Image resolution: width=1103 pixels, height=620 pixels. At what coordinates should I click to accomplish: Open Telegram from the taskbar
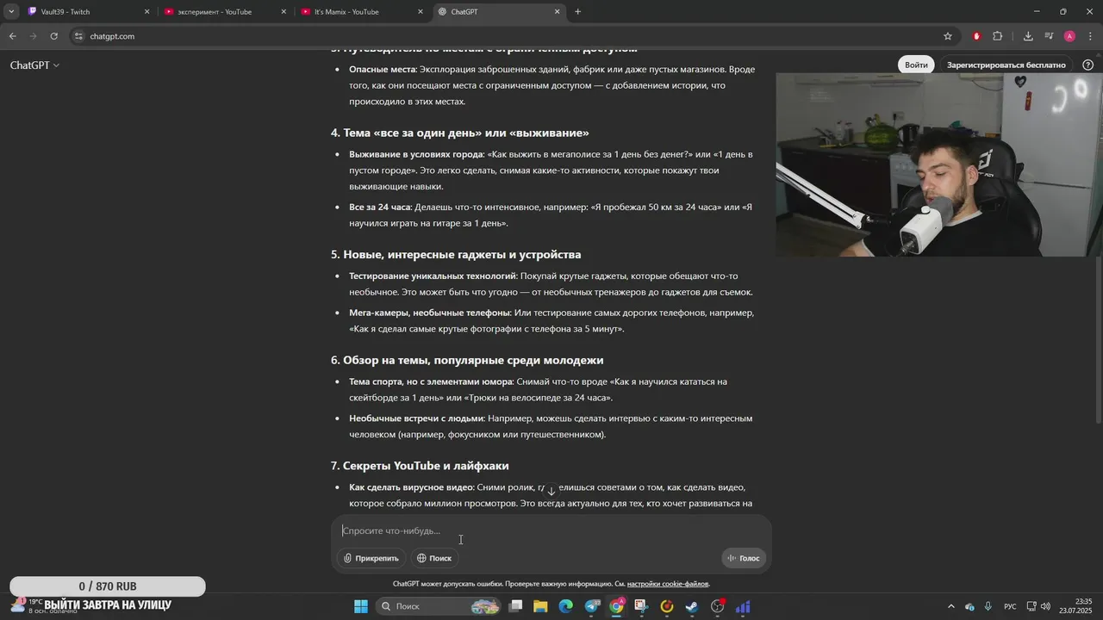[x=591, y=606]
